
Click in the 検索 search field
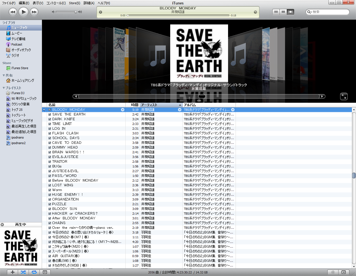click(328, 12)
